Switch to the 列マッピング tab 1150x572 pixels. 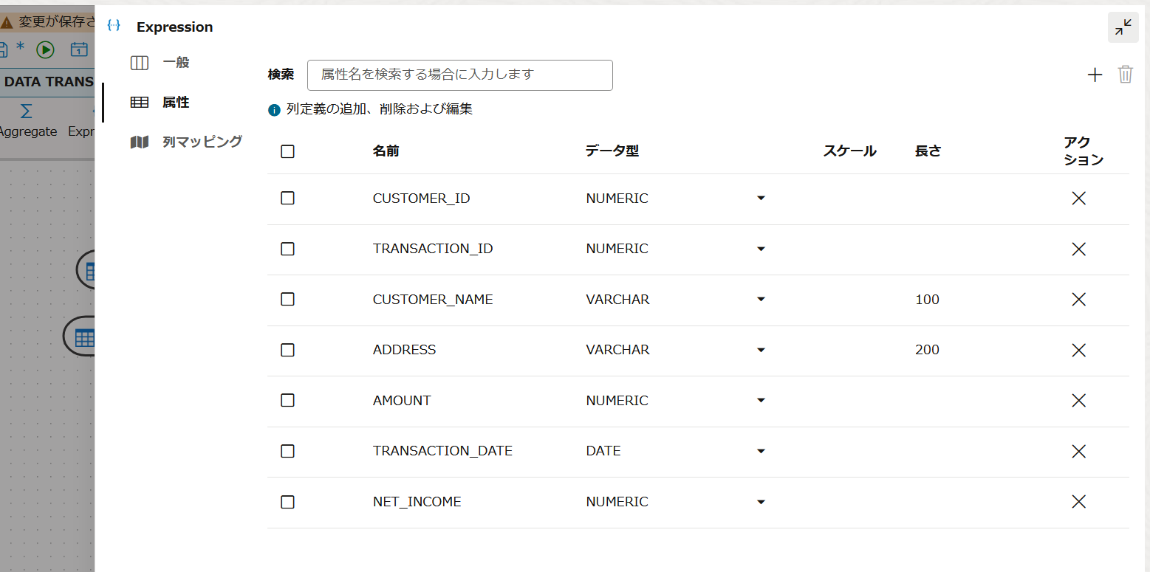(x=202, y=142)
